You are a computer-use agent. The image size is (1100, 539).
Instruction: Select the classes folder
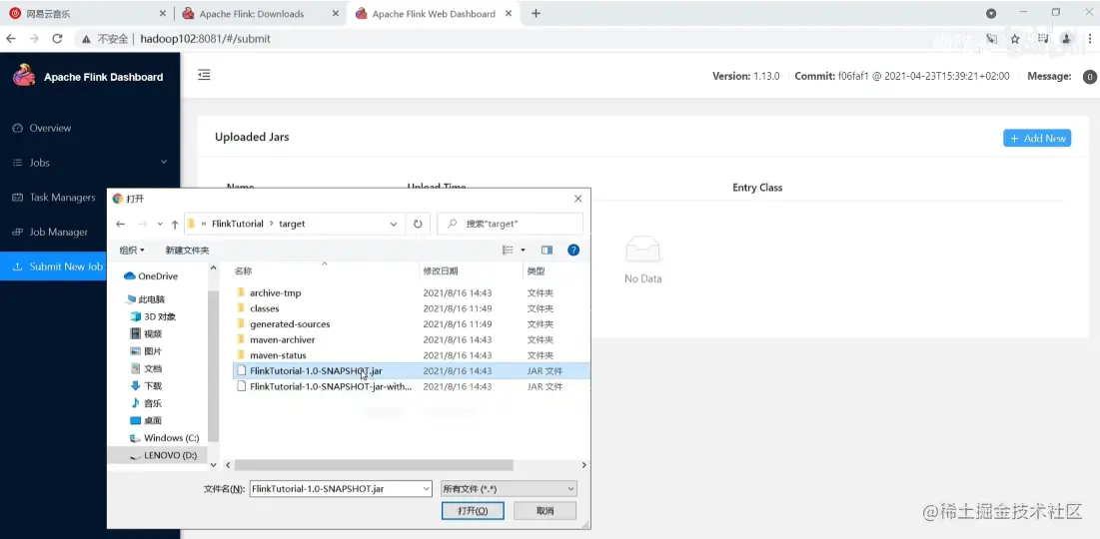point(265,308)
